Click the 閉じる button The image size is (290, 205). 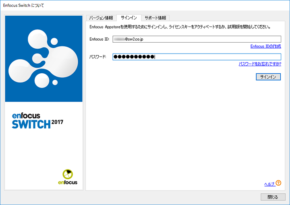pos(273,197)
